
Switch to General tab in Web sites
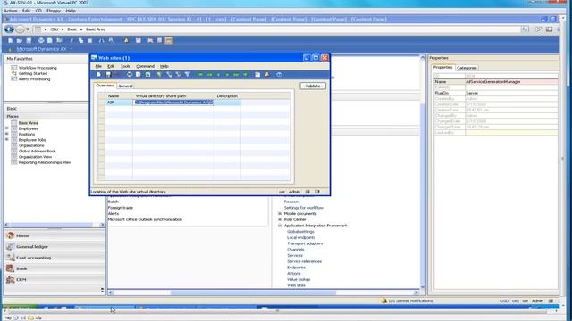click(125, 86)
